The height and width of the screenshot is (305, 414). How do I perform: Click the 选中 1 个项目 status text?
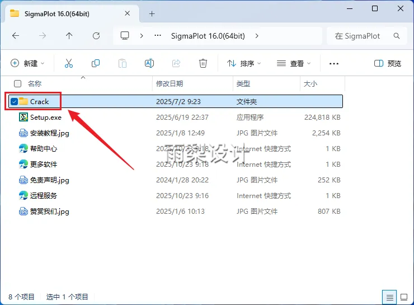(67, 297)
